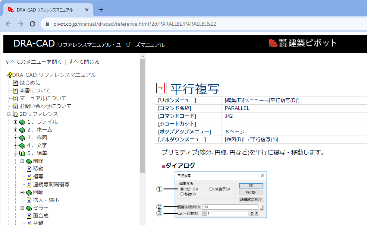367x225 pixels.
Task: Reload the page with the refresh icon
Action: (32, 24)
